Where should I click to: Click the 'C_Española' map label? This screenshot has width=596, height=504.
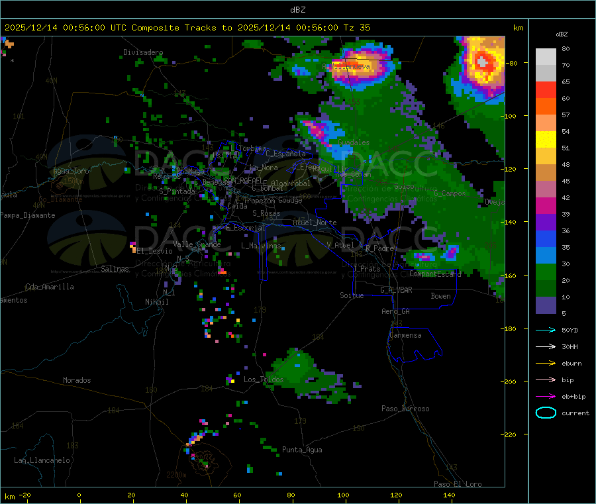285,154
